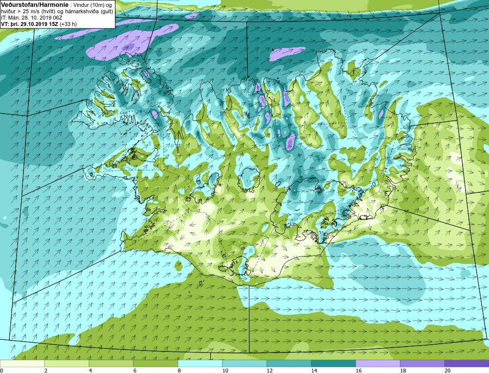Click the 'IT: Mán. 28. 10. 2019 06Z' line

click(32, 18)
